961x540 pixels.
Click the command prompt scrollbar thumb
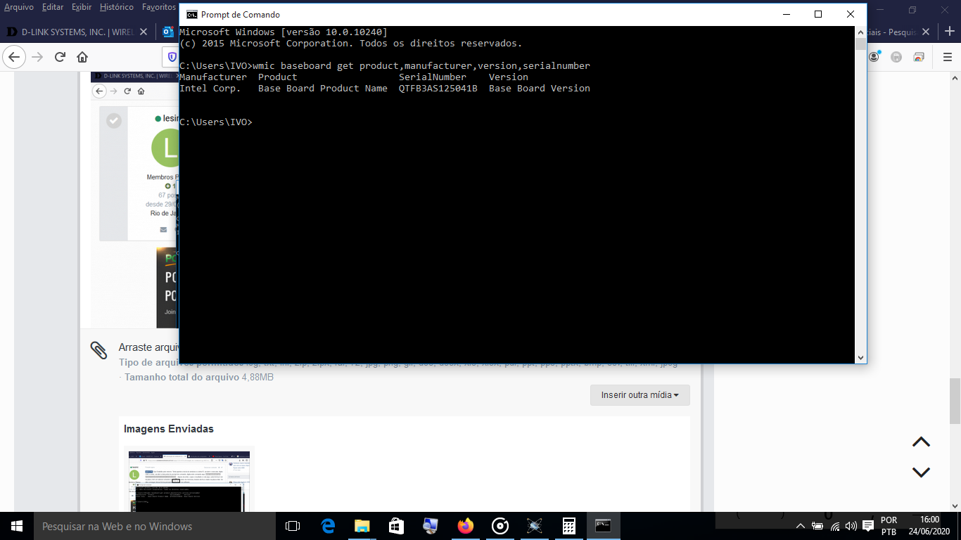860,44
